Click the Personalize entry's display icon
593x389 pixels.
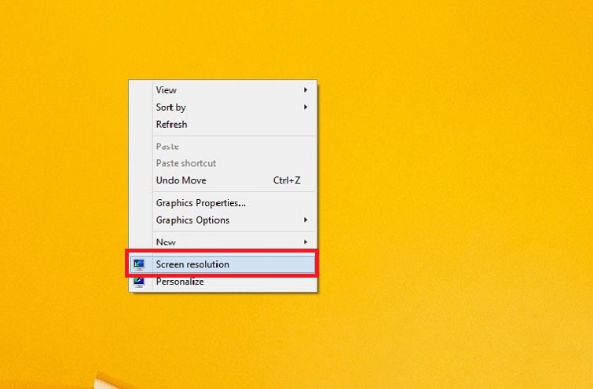point(139,282)
